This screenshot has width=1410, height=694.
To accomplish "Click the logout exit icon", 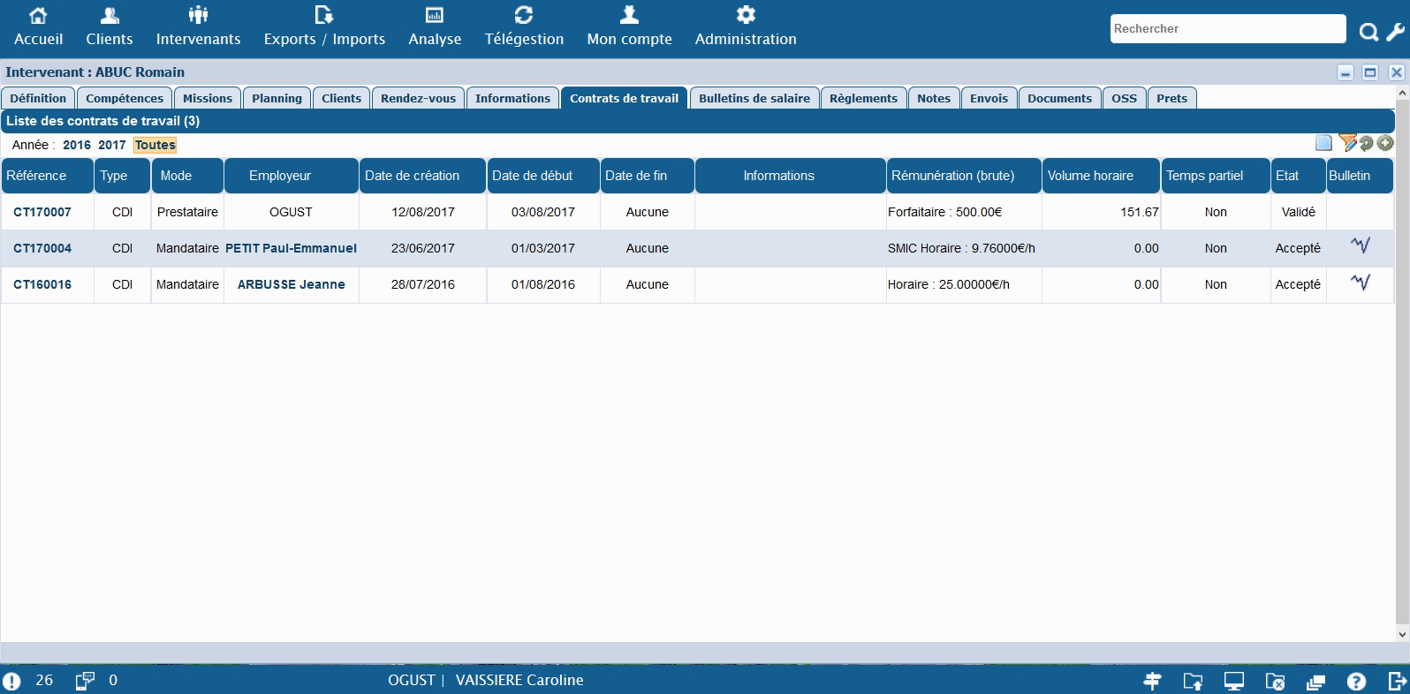I will 1397,681.
